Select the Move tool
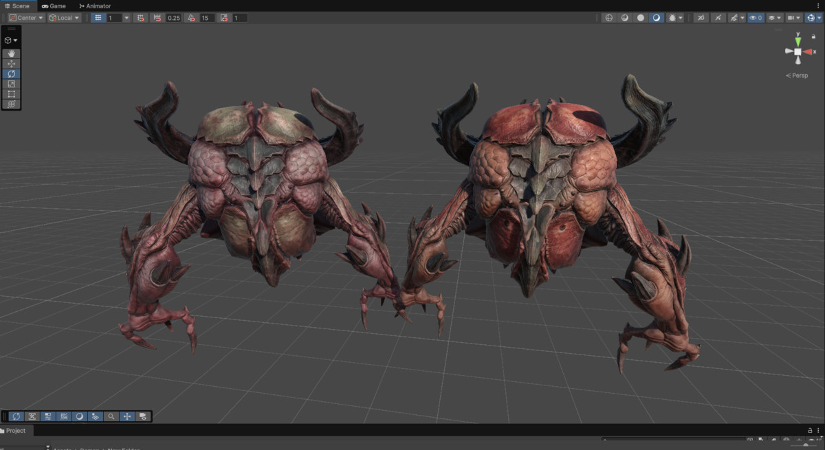 (11, 63)
